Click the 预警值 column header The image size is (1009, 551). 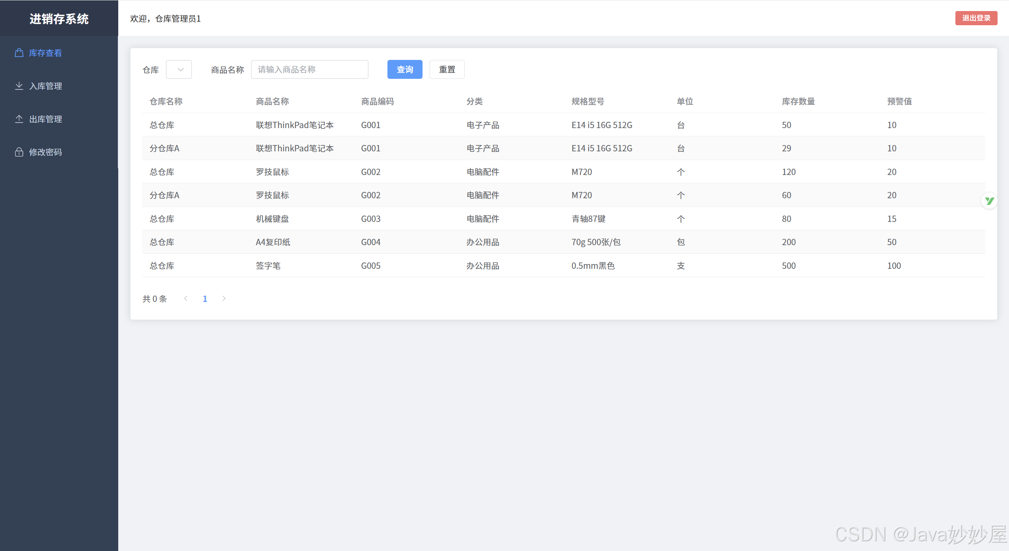click(x=899, y=101)
